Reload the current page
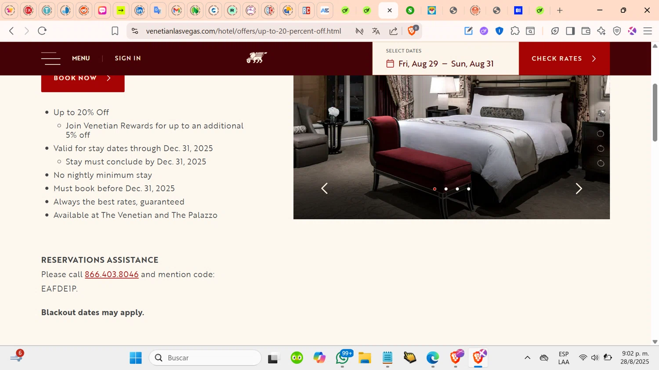This screenshot has height=370, width=659. 42,31
